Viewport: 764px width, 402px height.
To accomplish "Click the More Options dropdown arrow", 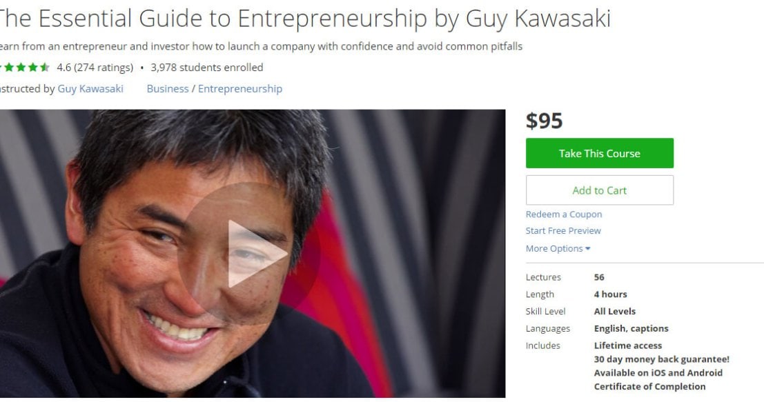I will click(588, 249).
